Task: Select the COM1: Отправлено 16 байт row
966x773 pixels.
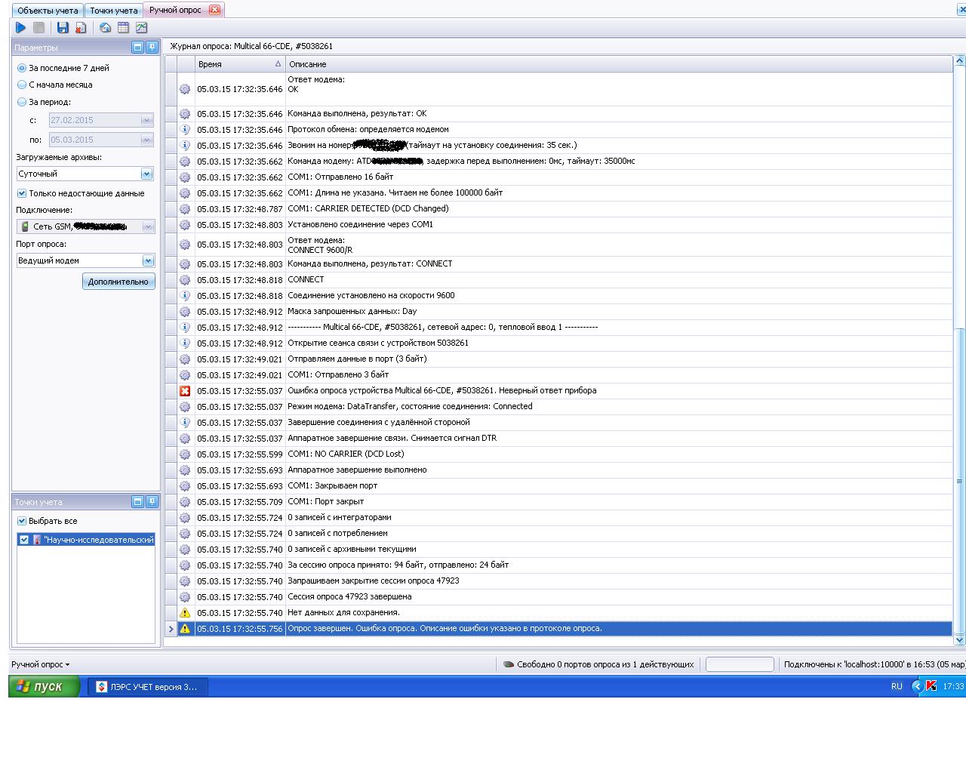Action: 558,177
